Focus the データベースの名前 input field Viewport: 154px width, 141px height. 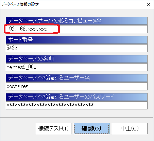pos(76,67)
